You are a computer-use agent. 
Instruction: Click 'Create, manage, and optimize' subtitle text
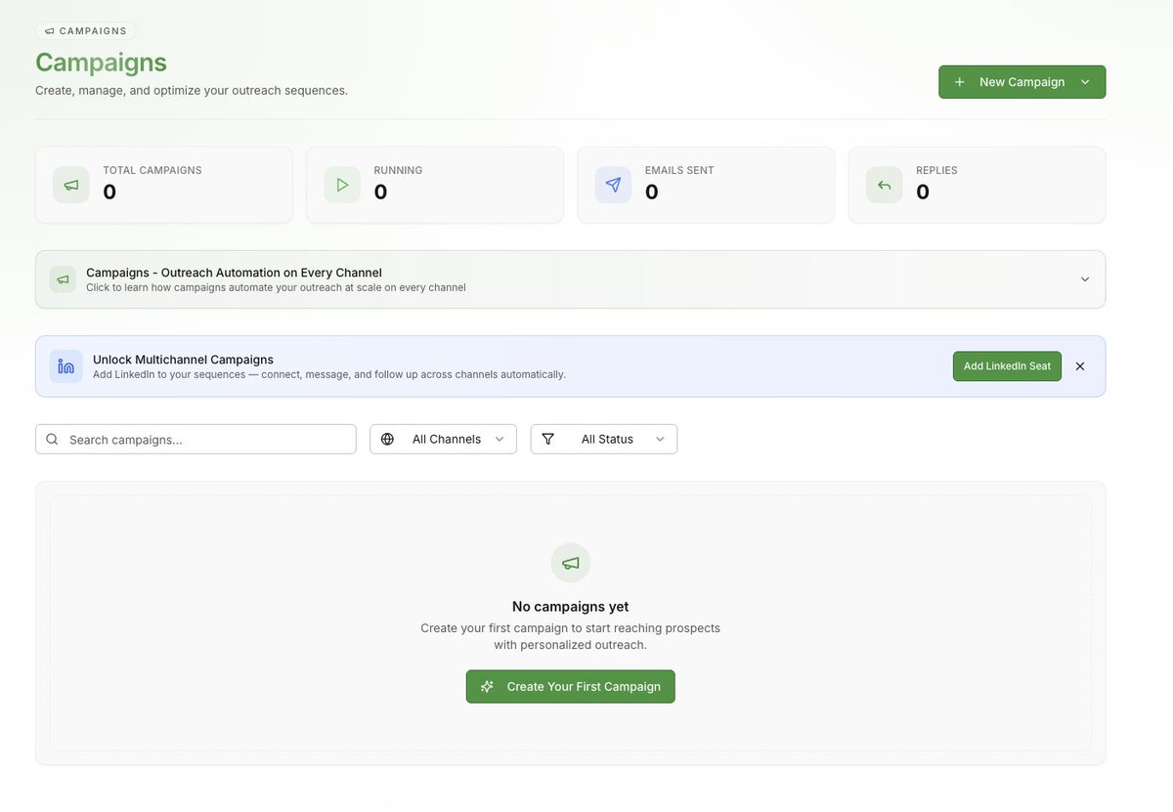[x=192, y=90]
